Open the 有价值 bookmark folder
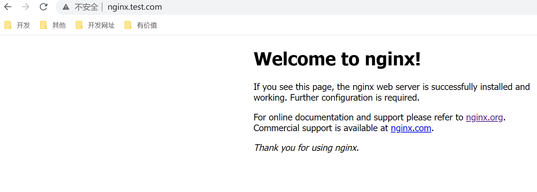Screen dimensions: 537x192 point(141,25)
